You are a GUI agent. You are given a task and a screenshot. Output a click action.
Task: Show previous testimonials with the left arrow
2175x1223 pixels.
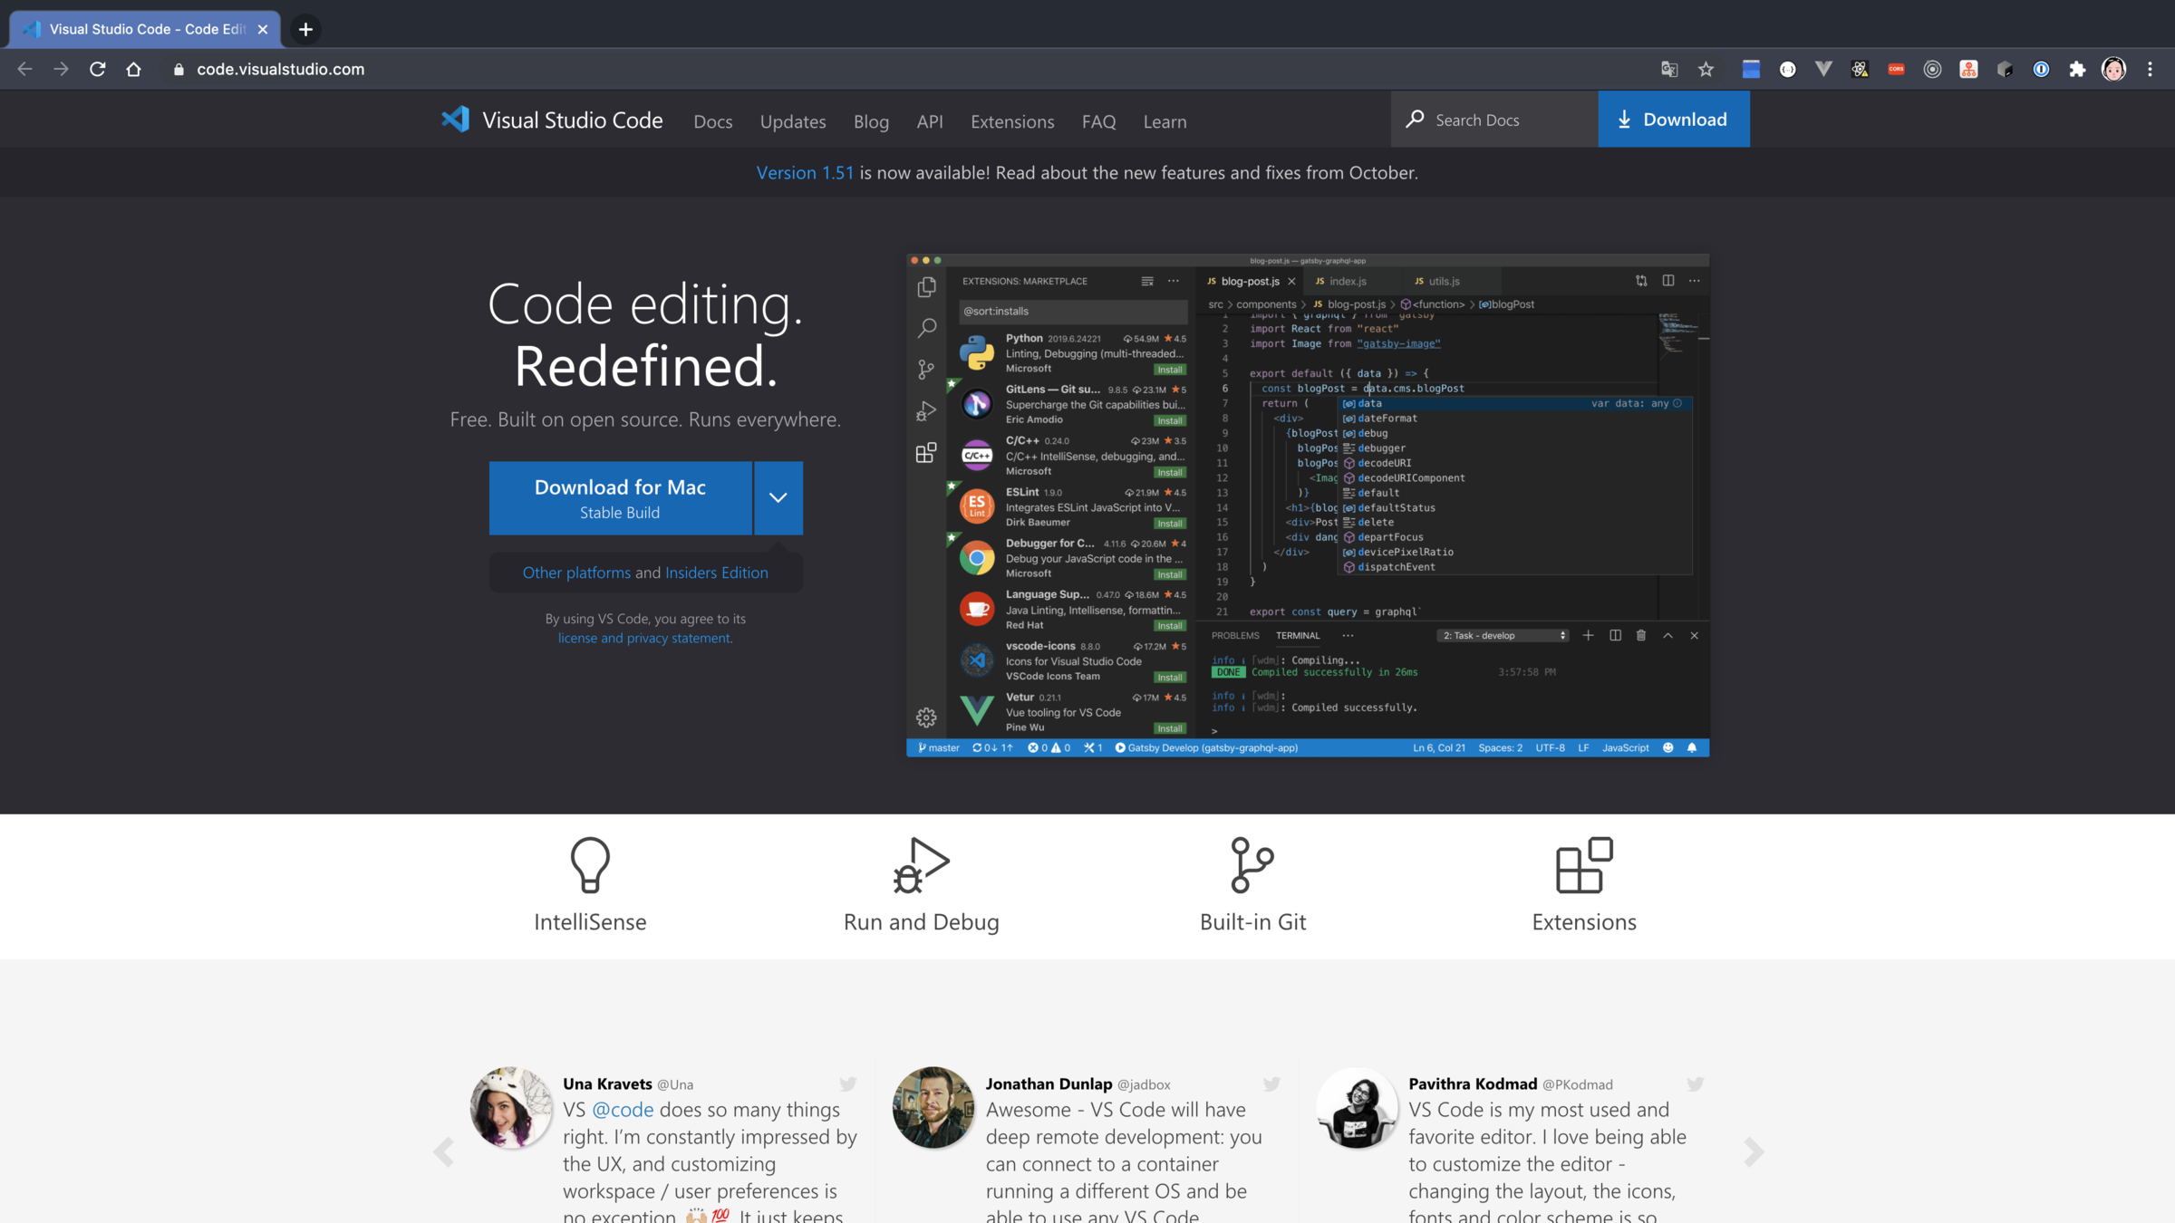444,1151
